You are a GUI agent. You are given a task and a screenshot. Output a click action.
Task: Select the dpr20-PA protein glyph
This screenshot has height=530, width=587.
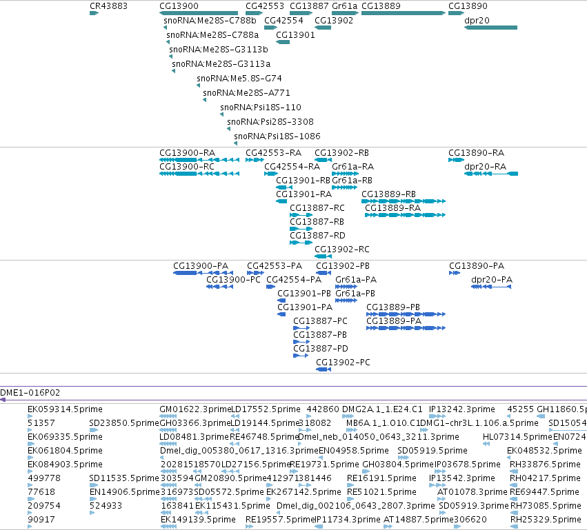point(491,287)
